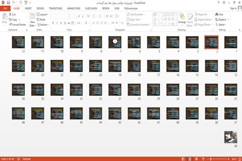Open the FILE tab
Image resolution: width=242 pixels, height=161 pixels.
tap(5, 8)
